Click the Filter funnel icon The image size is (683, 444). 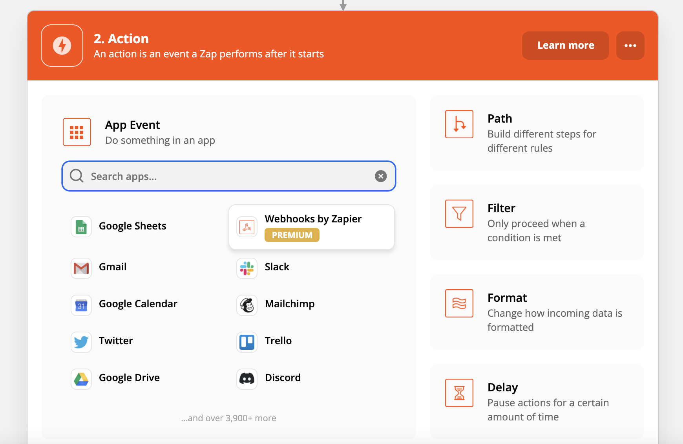(459, 214)
